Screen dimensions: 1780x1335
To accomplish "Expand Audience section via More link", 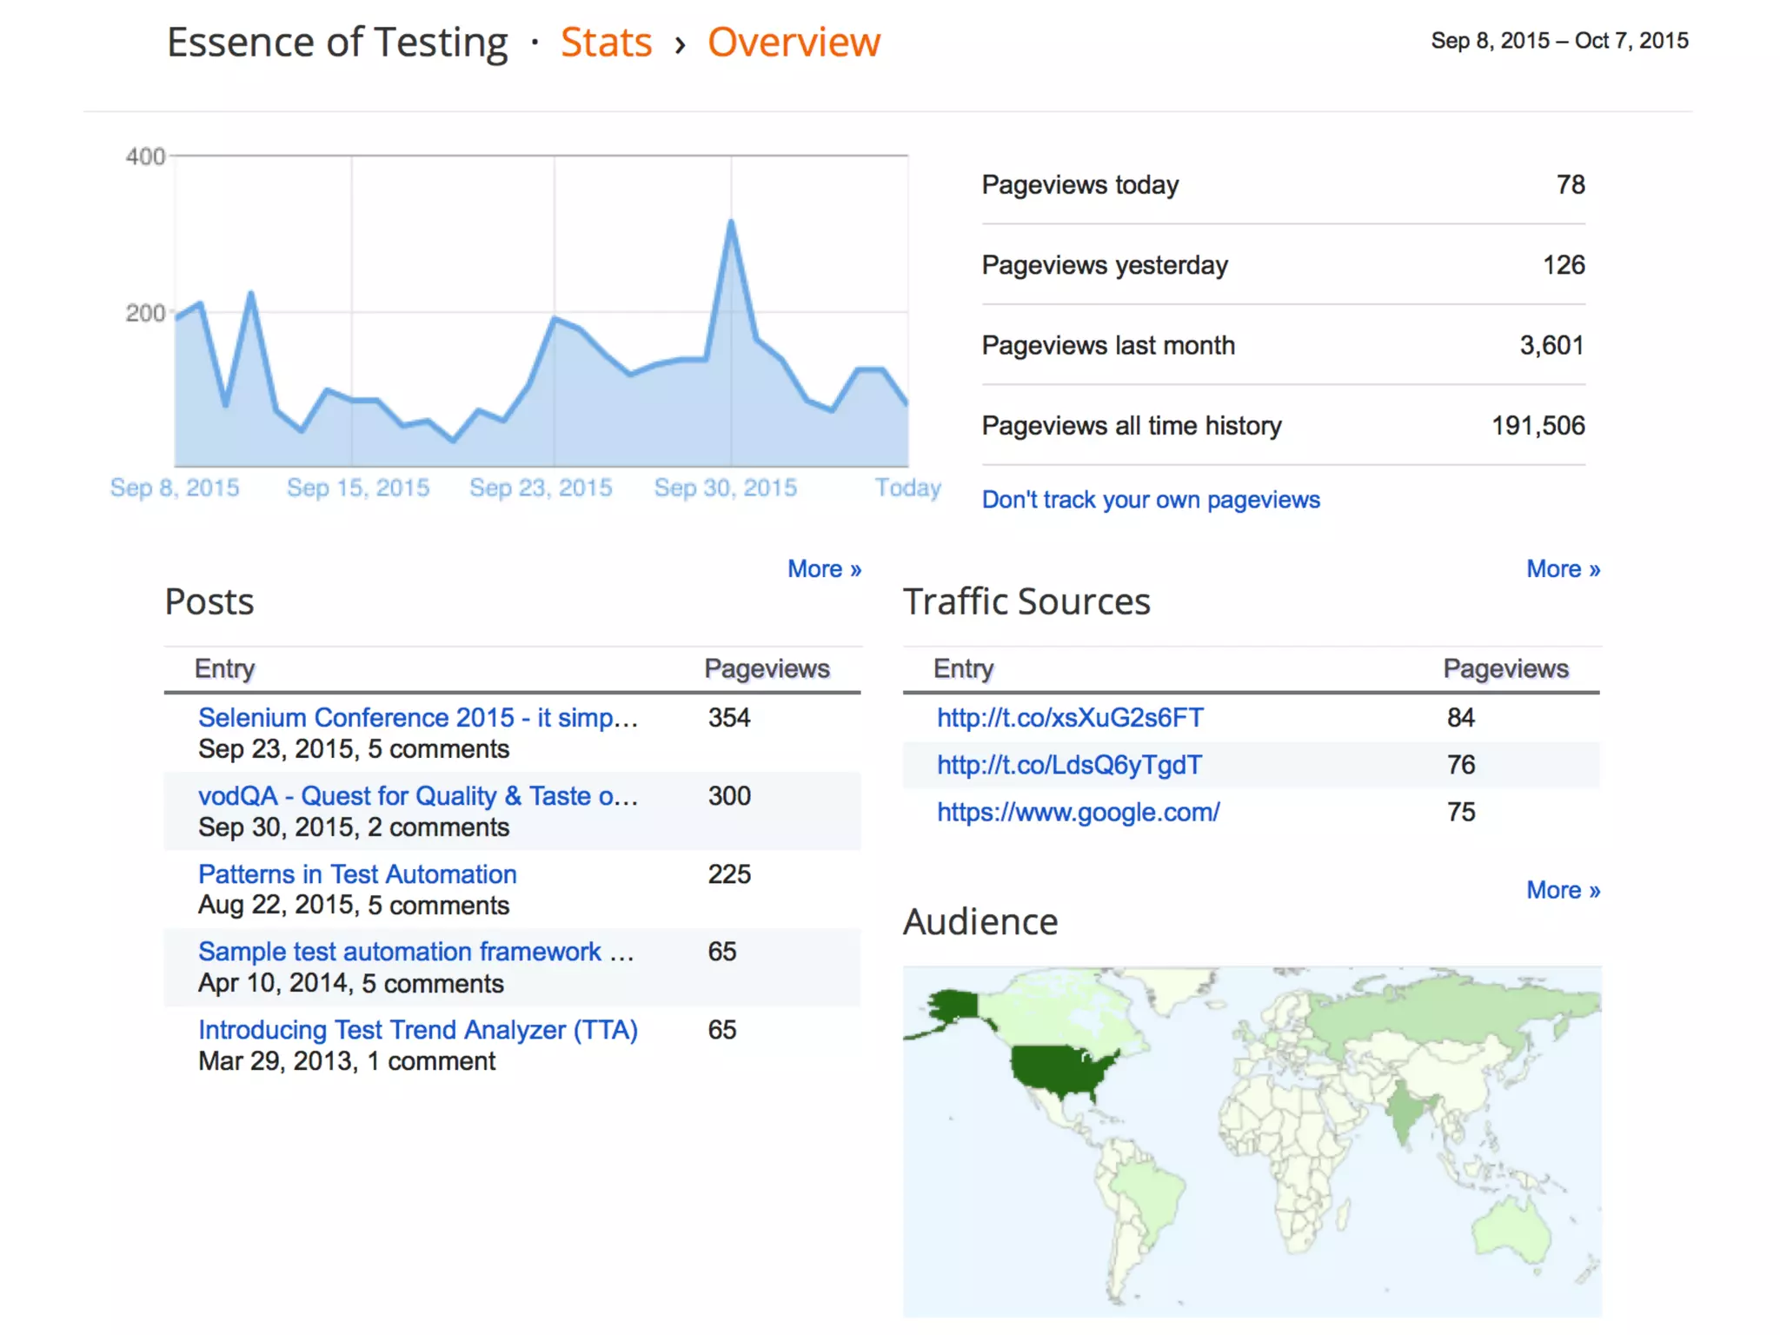I will (x=1562, y=890).
